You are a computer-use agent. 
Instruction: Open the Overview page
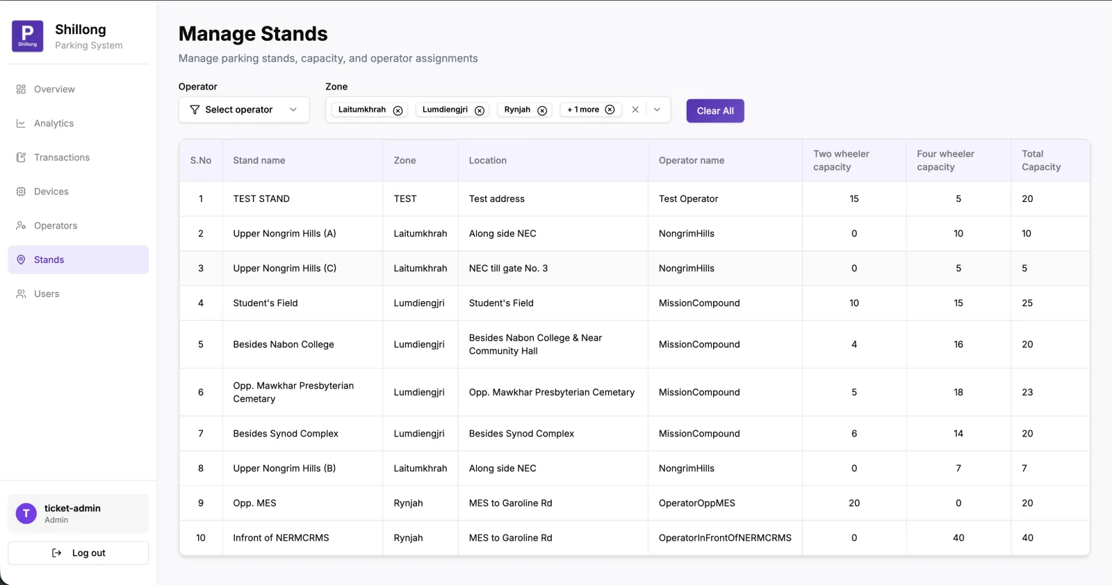pos(78,90)
